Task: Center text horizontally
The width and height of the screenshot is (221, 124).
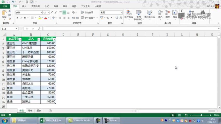Action: 64,18
